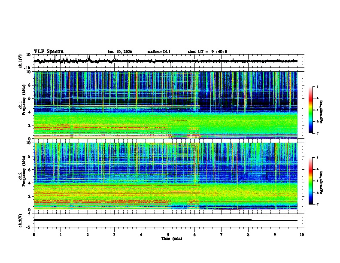Click the ch.1 frequency axis "2" tick label
Image resolution: width=340 pixels, height=263 pixels.
[x=30, y=125]
